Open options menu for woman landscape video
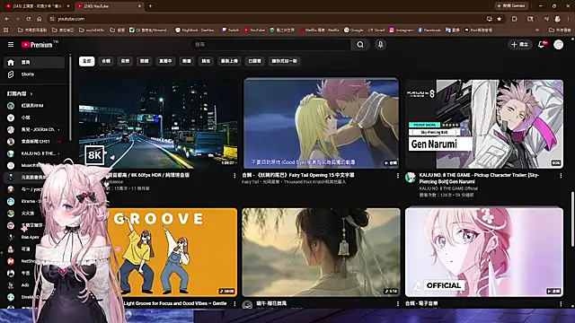 click(x=398, y=304)
